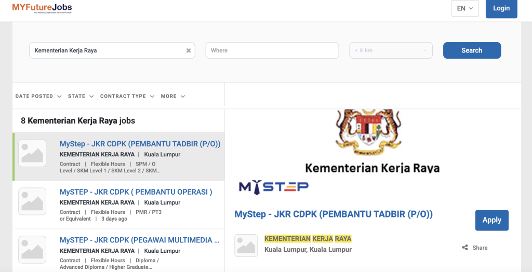Image resolution: width=532 pixels, height=272 pixels.
Task: Expand the More filters option
Action: coord(172,96)
